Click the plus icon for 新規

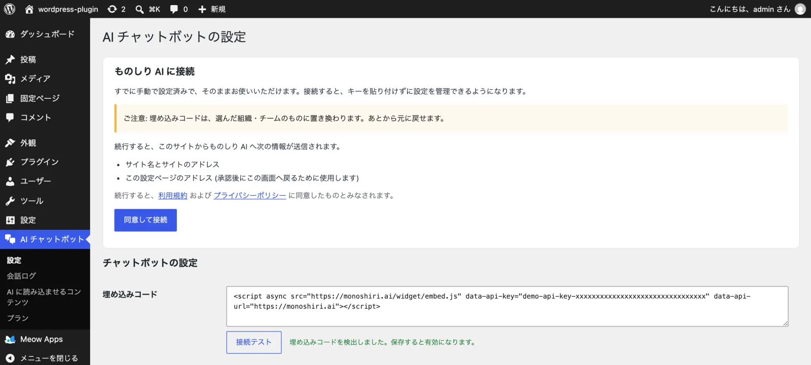(x=202, y=9)
